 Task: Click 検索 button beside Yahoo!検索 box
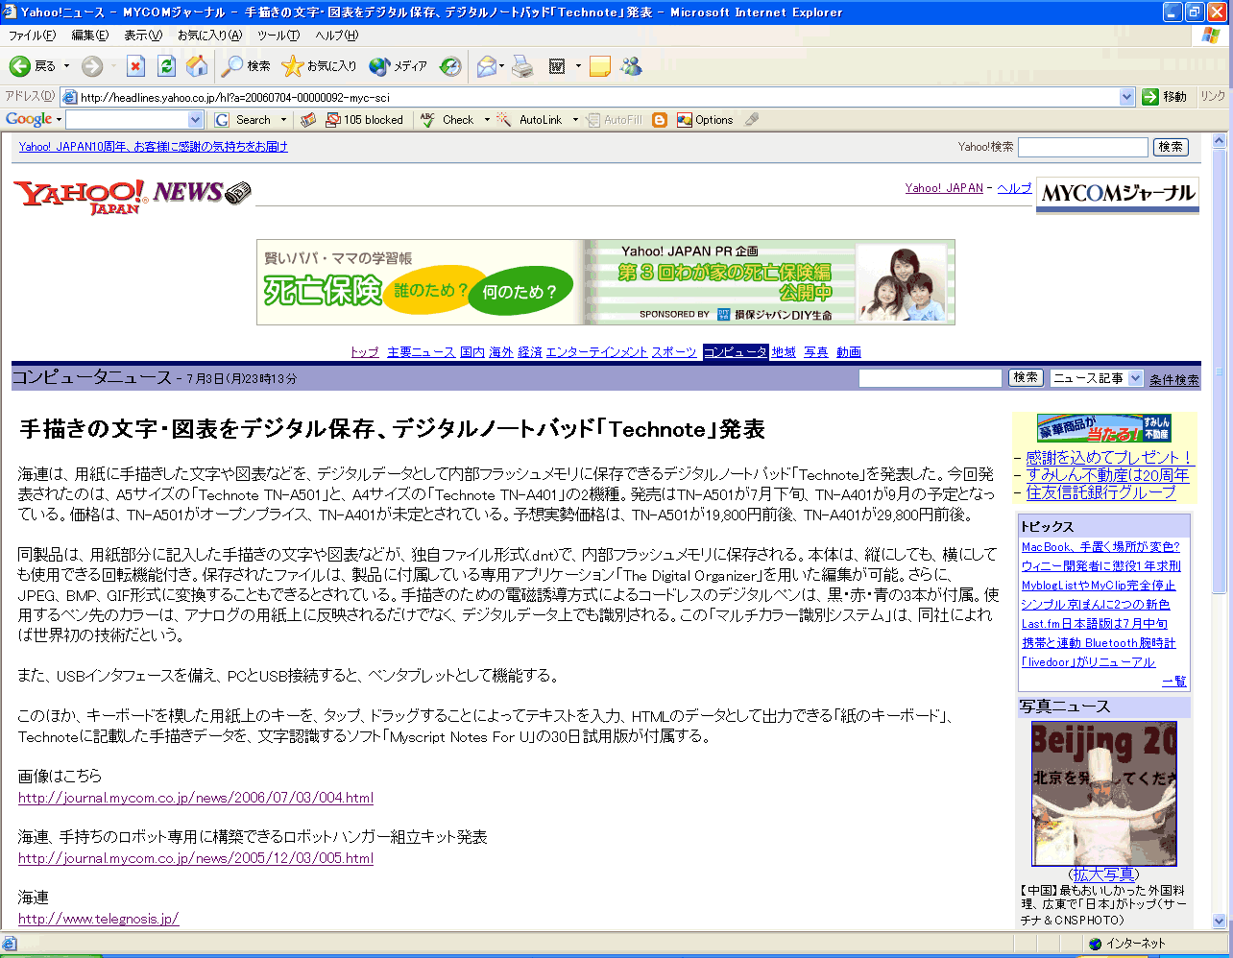[1171, 147]
